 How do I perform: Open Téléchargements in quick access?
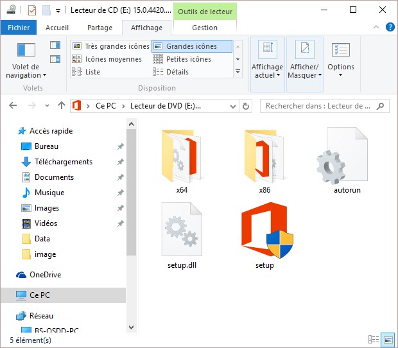[63, 162]
